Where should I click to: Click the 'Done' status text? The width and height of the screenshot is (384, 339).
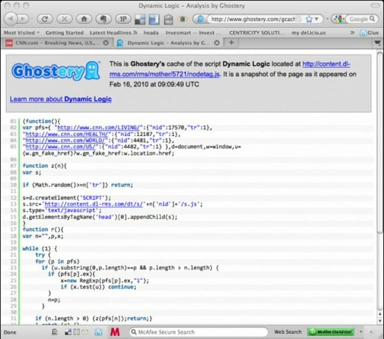point(10,332)
